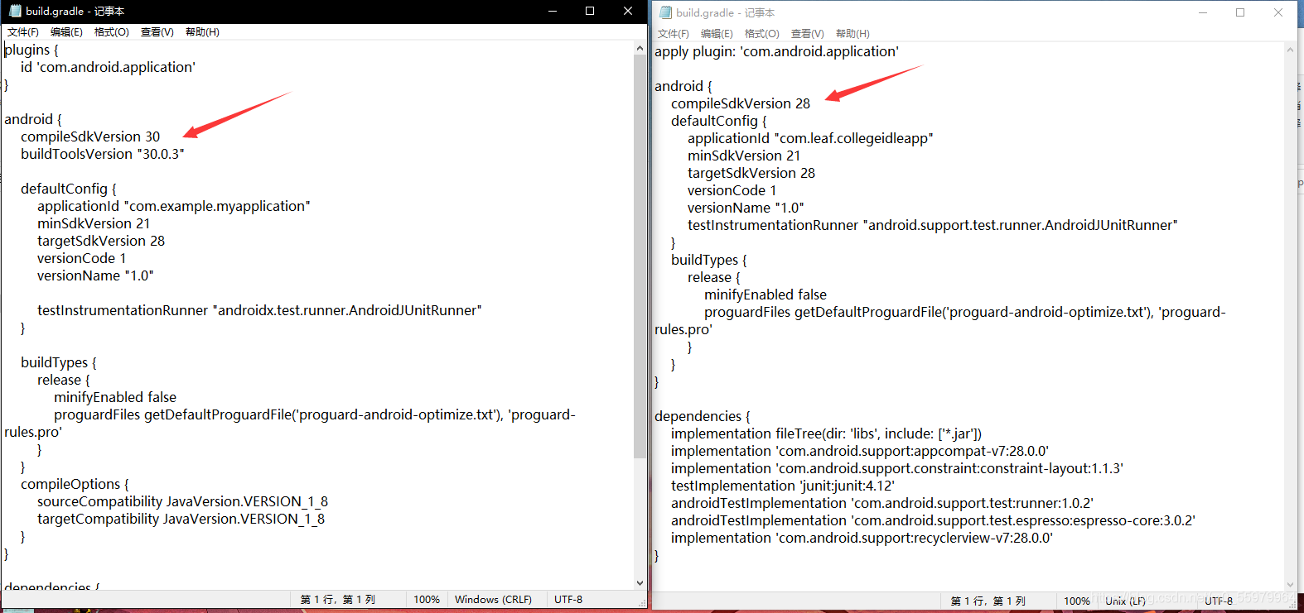
Task: Open 格式(O) menu in left Notepad window
Action: [x=112, y=32]
